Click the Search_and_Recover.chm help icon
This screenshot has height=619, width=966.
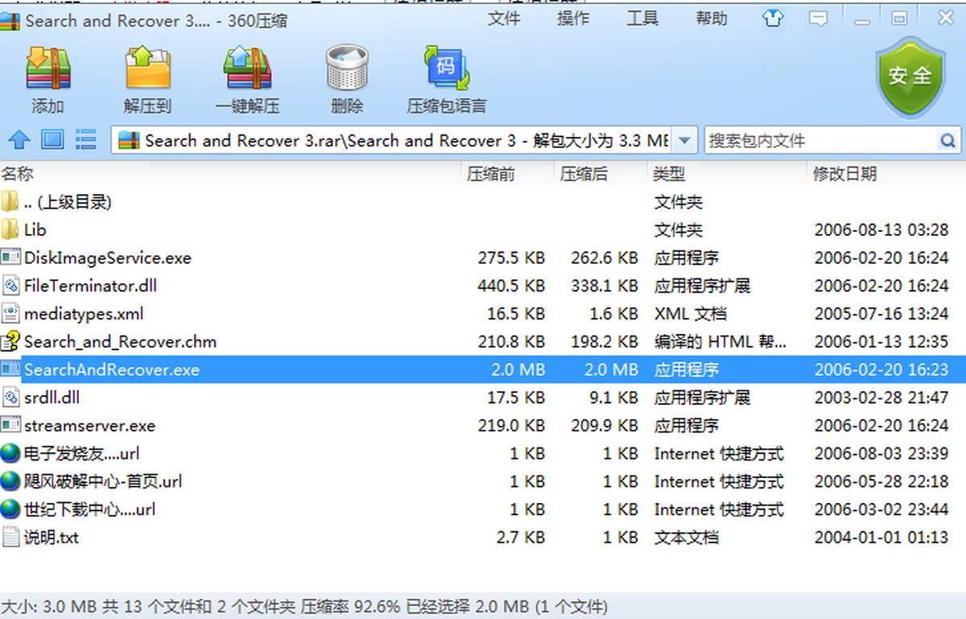(10, 341)
